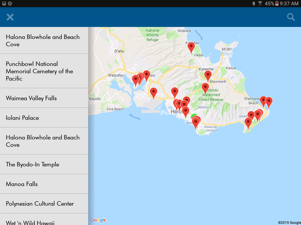Close the attractions list panel with X

pyautogui.click(x=10, y=17)
